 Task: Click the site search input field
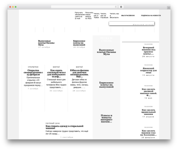pyautogui.click(x=132, y=23)
